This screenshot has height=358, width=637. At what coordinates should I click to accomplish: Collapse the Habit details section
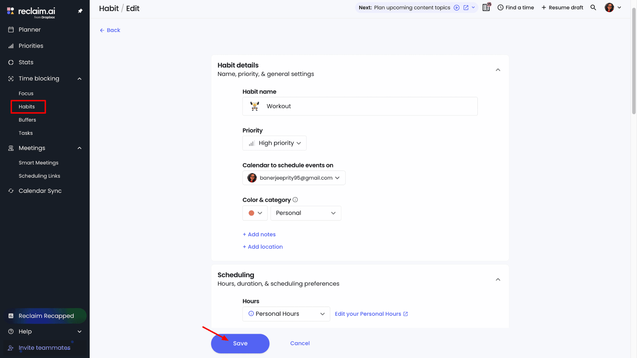tap(498, 70)
